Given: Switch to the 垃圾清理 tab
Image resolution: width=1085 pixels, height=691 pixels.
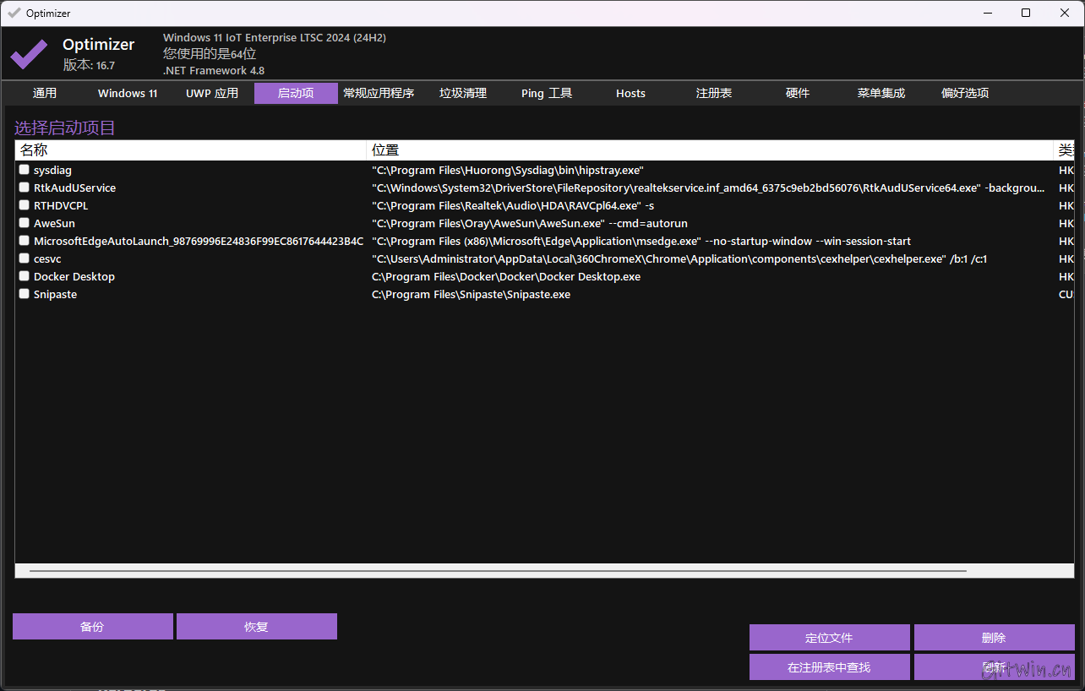Looking at the screenshot, I should pyautogui.click(x=463, y=93).
